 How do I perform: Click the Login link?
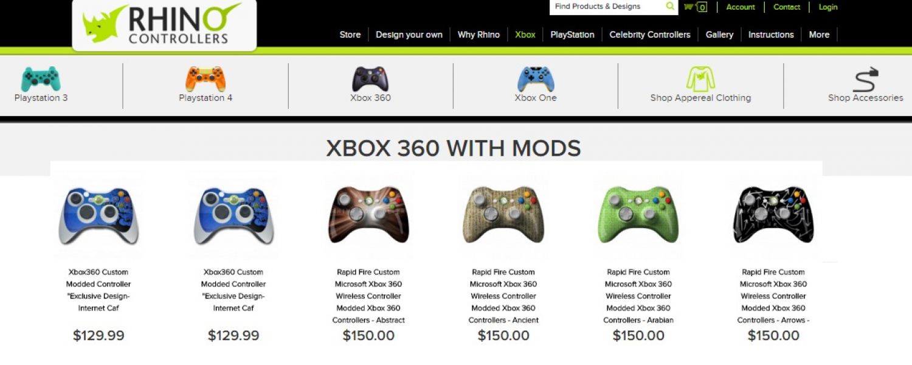(x=828, y=7)
